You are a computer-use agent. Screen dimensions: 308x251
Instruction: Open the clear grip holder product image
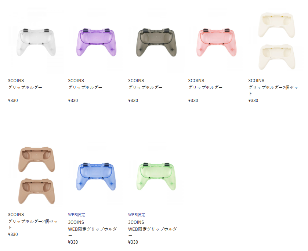pos(36,42)
